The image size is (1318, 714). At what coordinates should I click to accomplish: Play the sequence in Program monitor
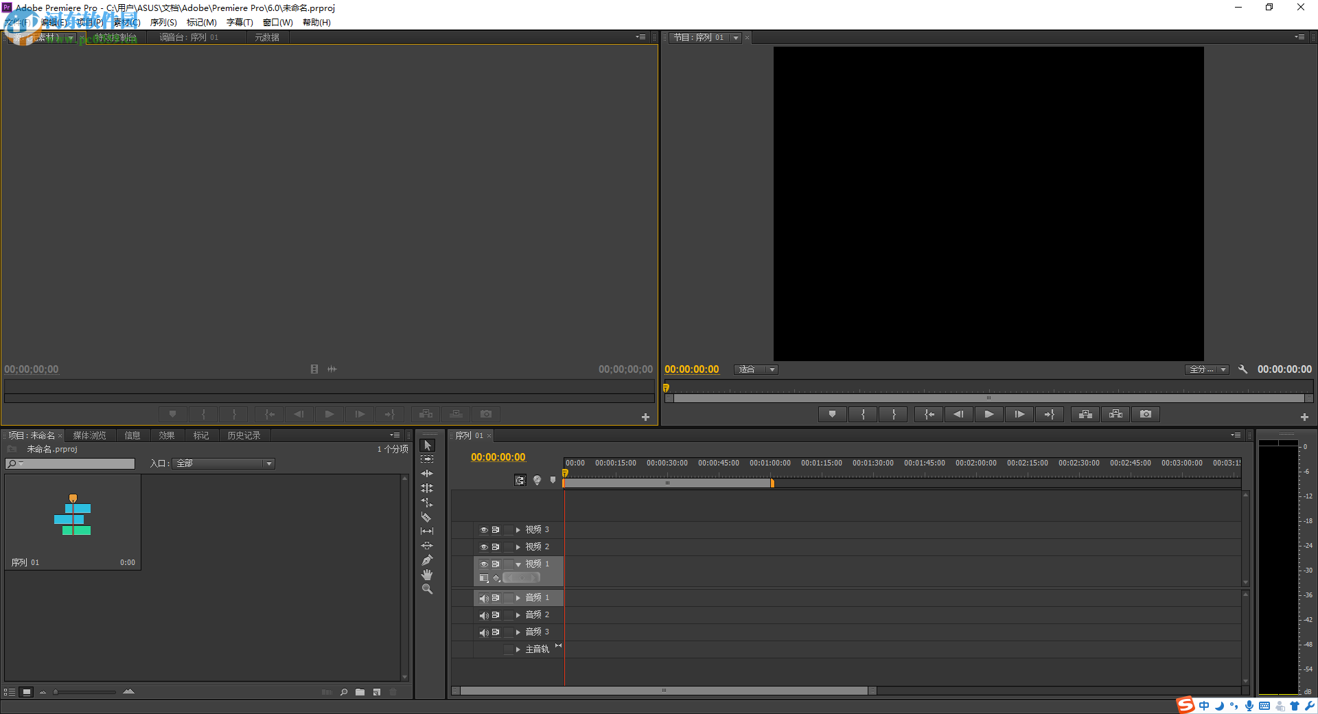click(988, 414)
